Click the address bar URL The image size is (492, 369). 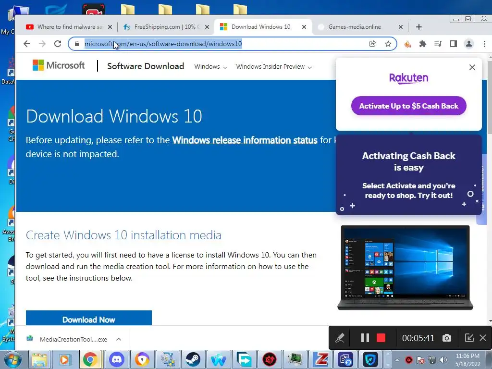163,44
